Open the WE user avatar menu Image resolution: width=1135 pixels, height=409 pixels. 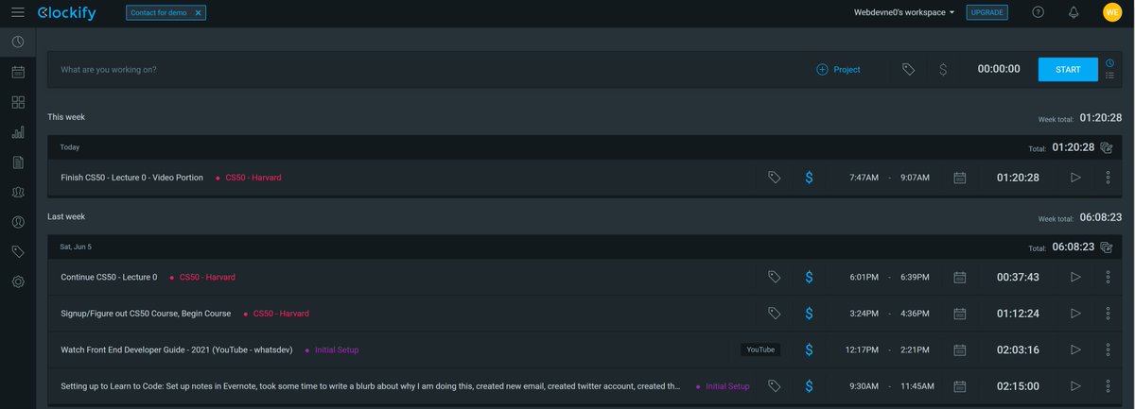click(x=1111, y=12)
